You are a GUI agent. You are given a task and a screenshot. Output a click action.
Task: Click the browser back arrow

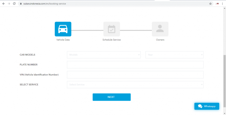[x=3, y=4]
